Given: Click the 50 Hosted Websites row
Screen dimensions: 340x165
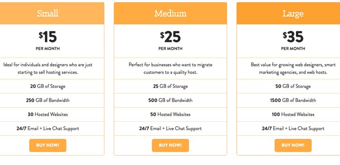Looking at the screenshot, I should [x=170, y=115].
